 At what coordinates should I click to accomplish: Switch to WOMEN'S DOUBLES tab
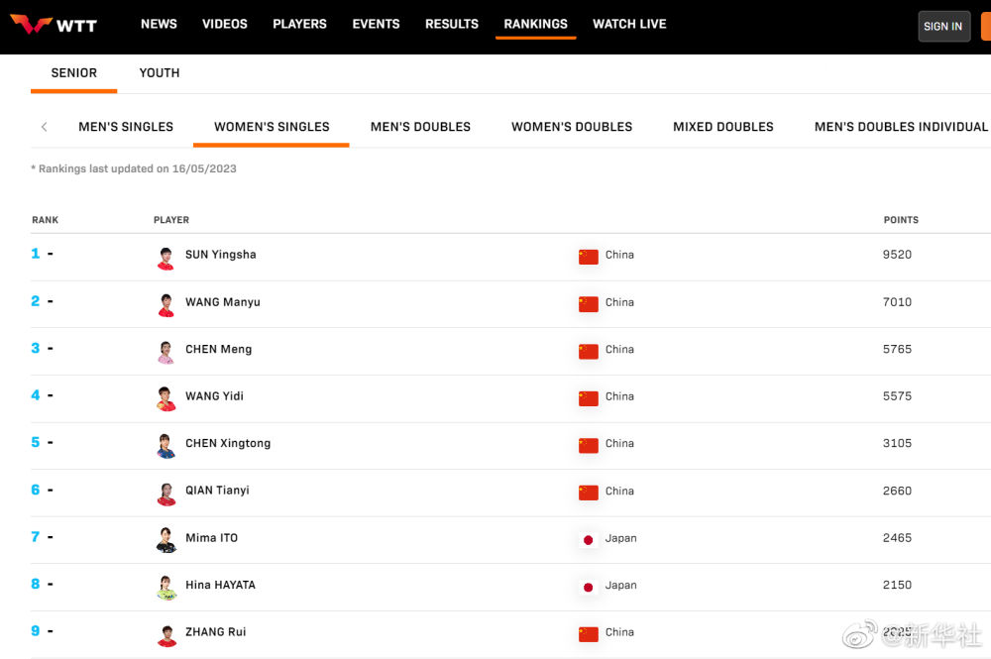pyautogui.click(x=572, y=127)
